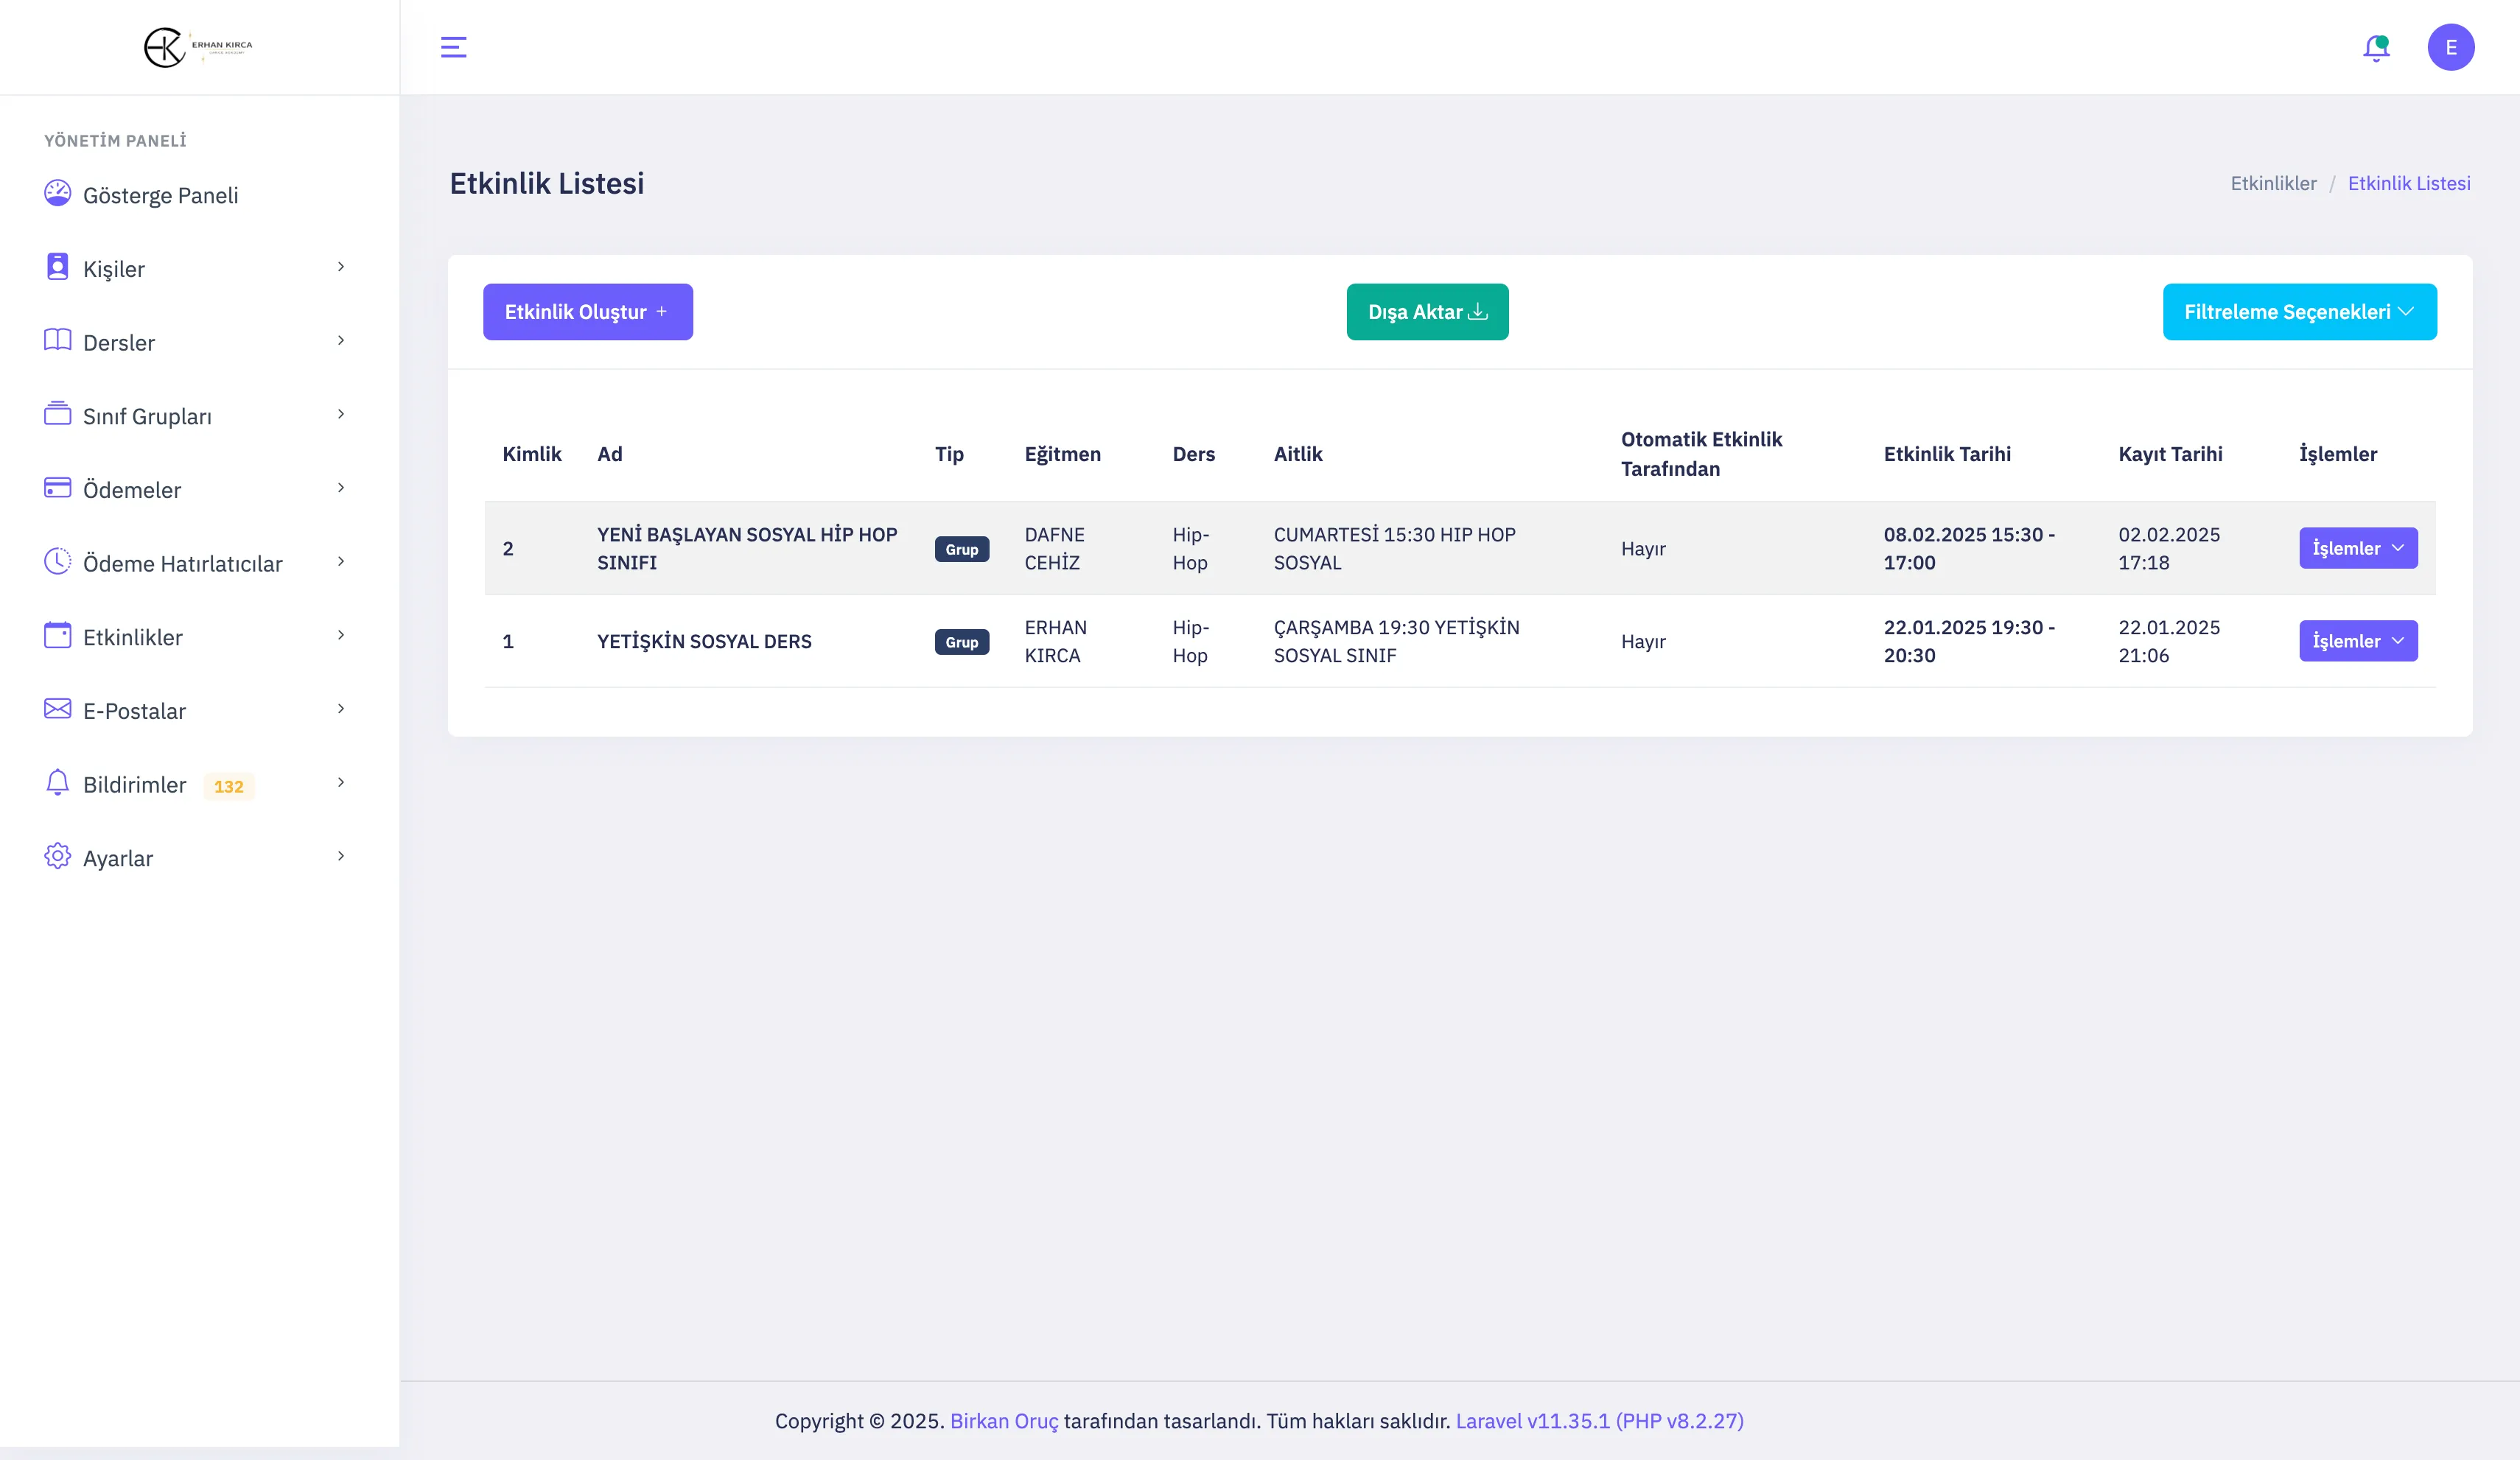Expand the Ödeme Hatırlatıcılar chevron
Viewport: 2520px width, 1460px height.
(341, 562)
